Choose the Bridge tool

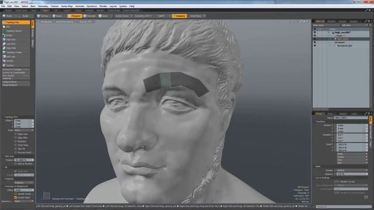[x=16, y=35]
